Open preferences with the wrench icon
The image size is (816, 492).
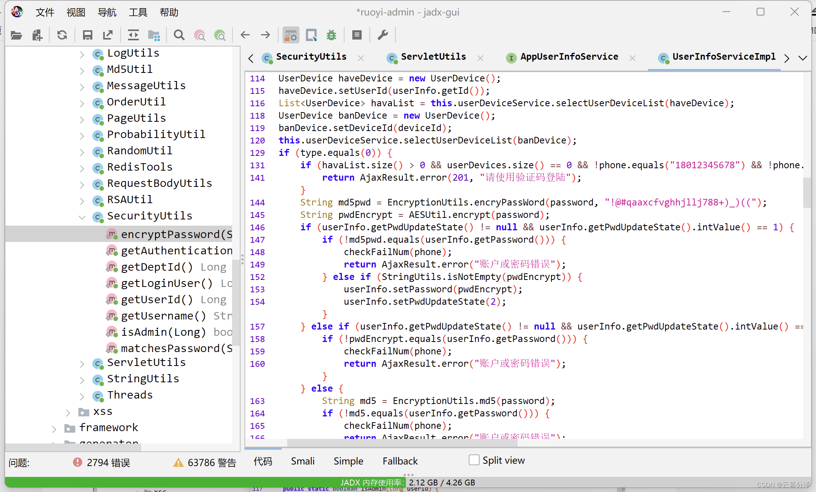383,35
